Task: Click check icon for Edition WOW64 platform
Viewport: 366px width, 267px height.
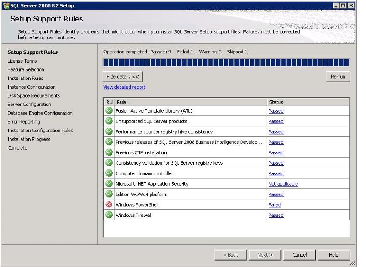Action: click(x=109, y=194)
